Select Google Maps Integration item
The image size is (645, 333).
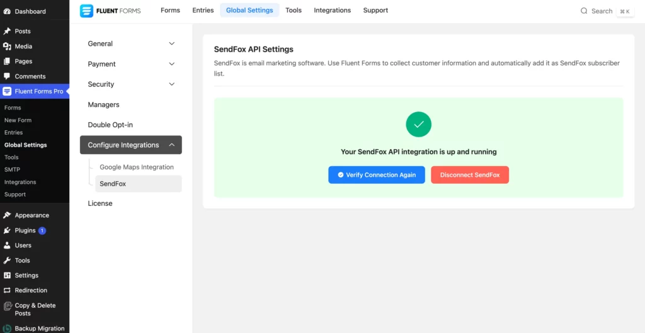(x=137, y=167)
